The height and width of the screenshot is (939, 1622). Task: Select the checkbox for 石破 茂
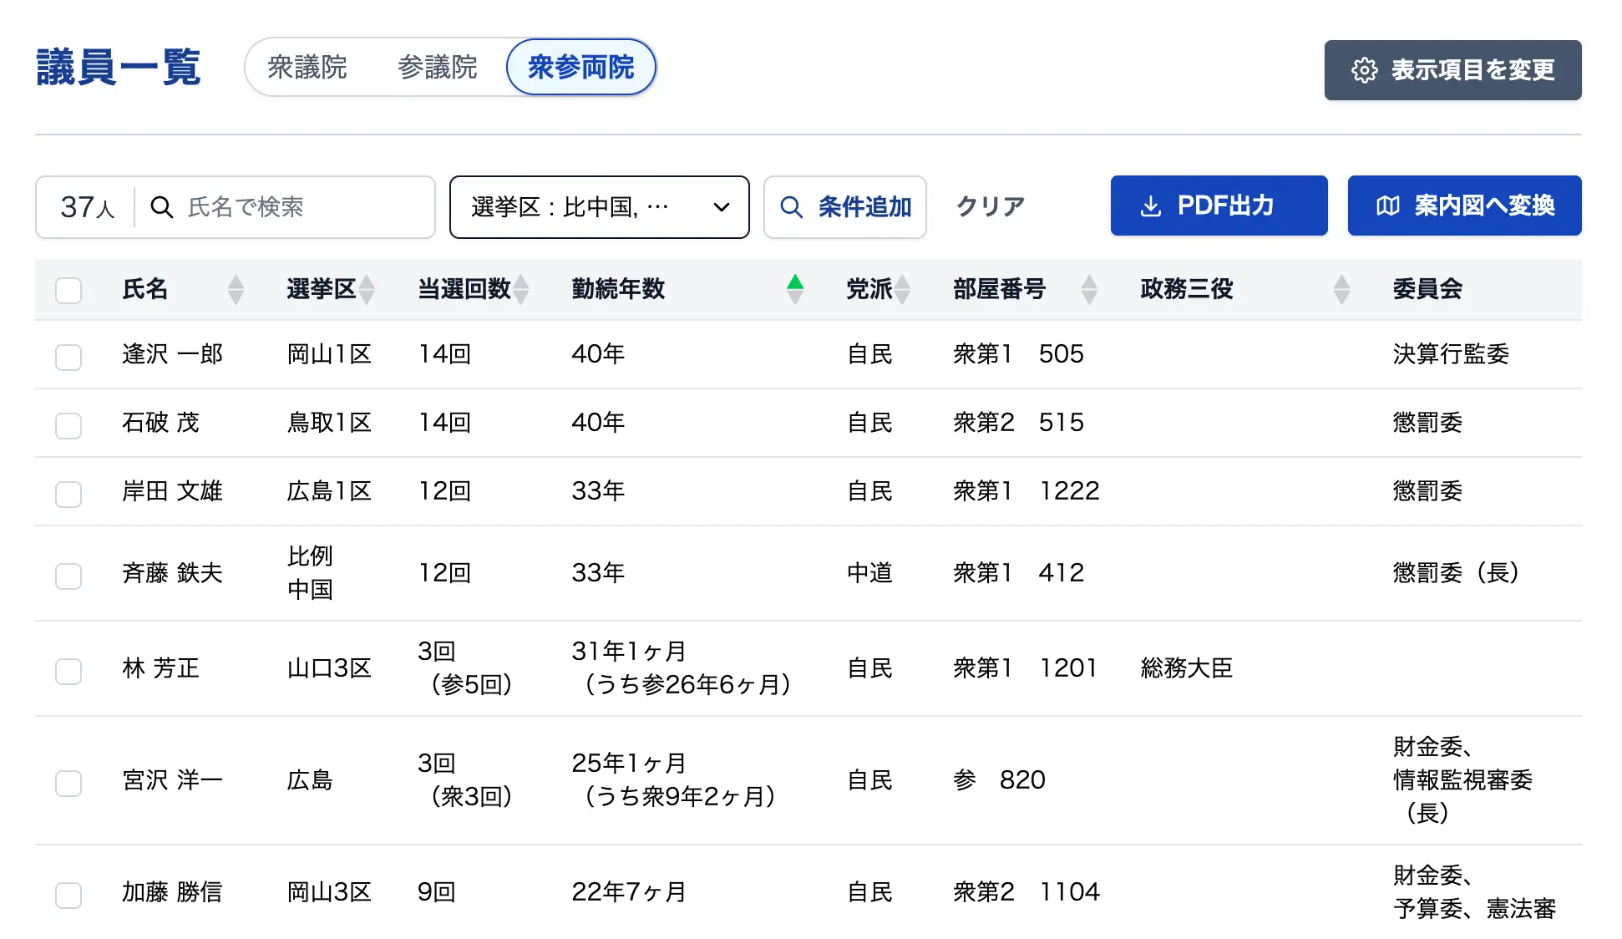coord(68,425)
